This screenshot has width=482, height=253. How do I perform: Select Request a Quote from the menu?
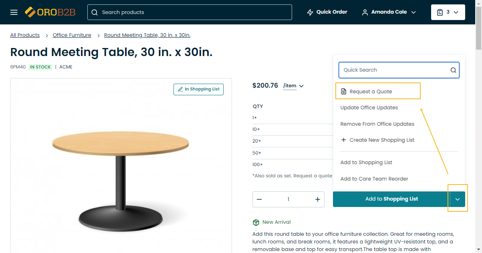click(x=371, y=92)
